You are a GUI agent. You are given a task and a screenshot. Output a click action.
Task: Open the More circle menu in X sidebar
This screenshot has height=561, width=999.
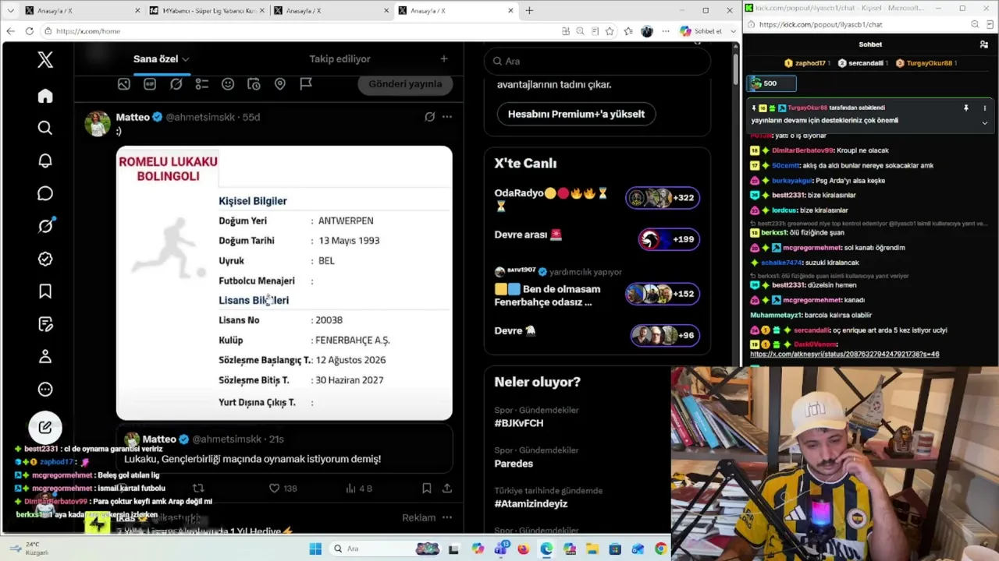tap(45, 389)
